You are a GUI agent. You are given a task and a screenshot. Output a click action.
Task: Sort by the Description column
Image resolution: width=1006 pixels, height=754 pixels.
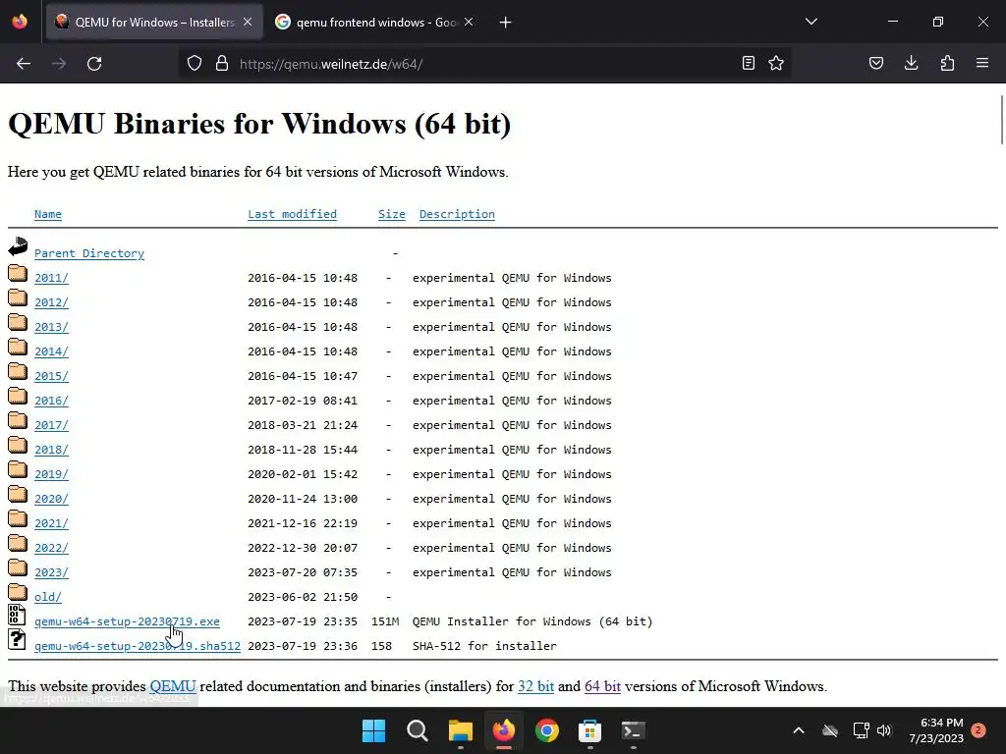(458, 214)
